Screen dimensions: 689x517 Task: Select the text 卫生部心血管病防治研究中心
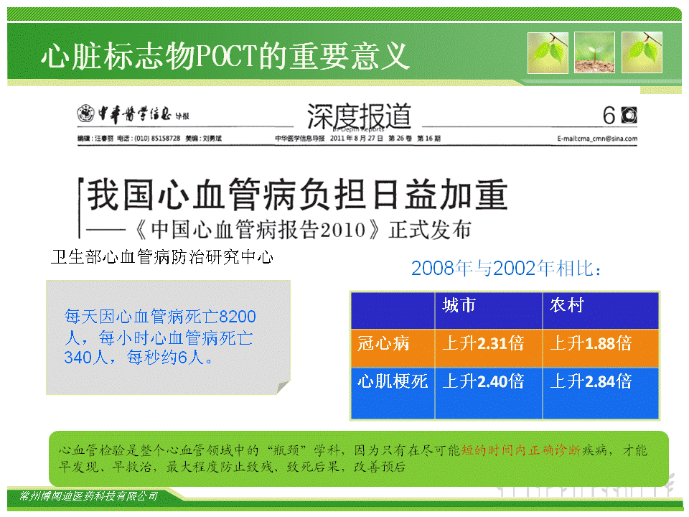pos(161,256)
